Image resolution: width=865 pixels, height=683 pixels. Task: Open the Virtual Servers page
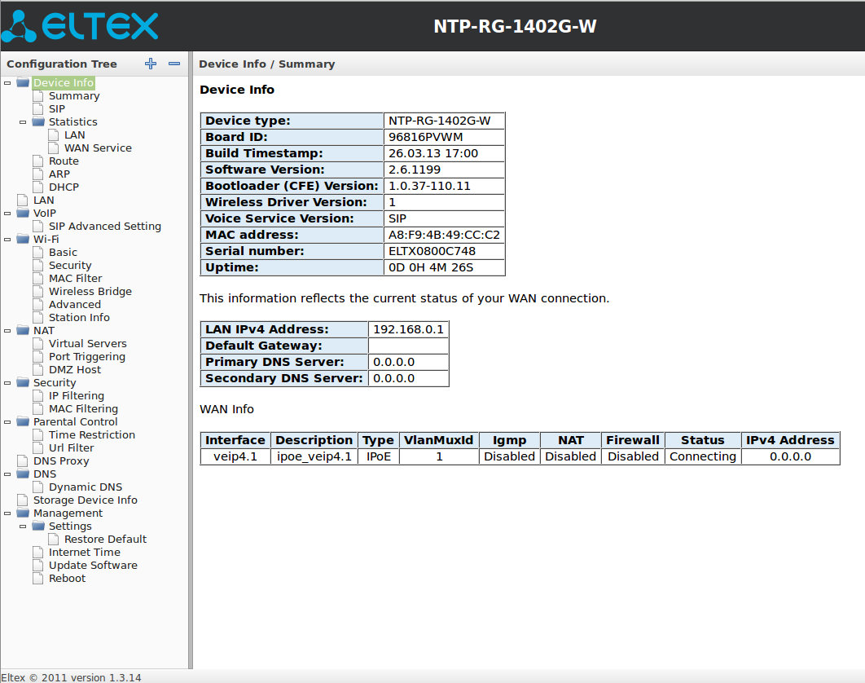(88, 343)
